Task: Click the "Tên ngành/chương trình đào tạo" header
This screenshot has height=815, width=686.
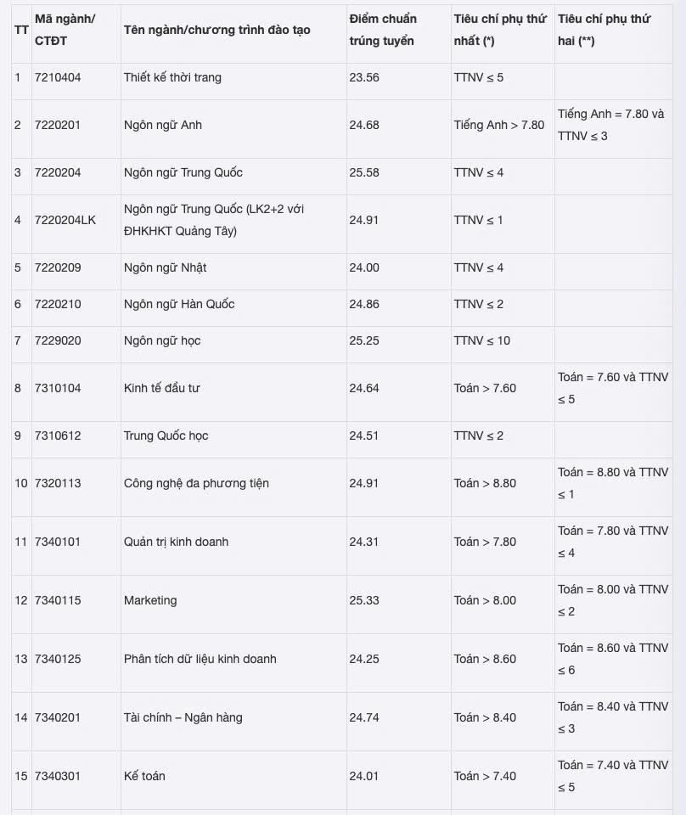Action: [x=217, y=30]
